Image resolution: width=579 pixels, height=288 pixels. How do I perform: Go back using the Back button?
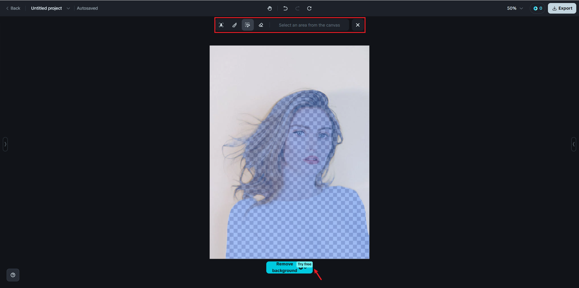click(x=13, y=8)
